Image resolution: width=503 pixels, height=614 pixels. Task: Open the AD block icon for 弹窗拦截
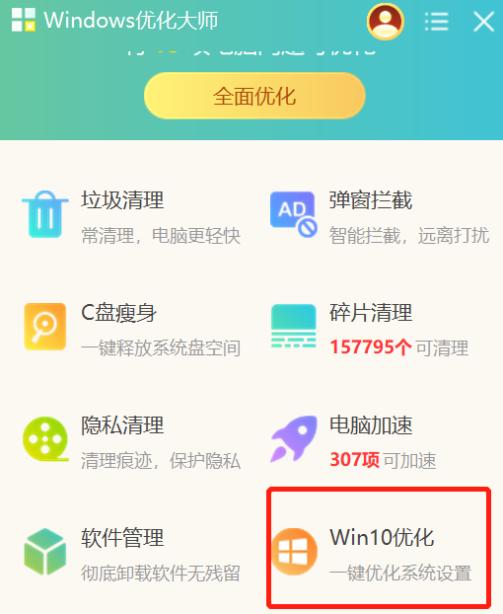293,214
